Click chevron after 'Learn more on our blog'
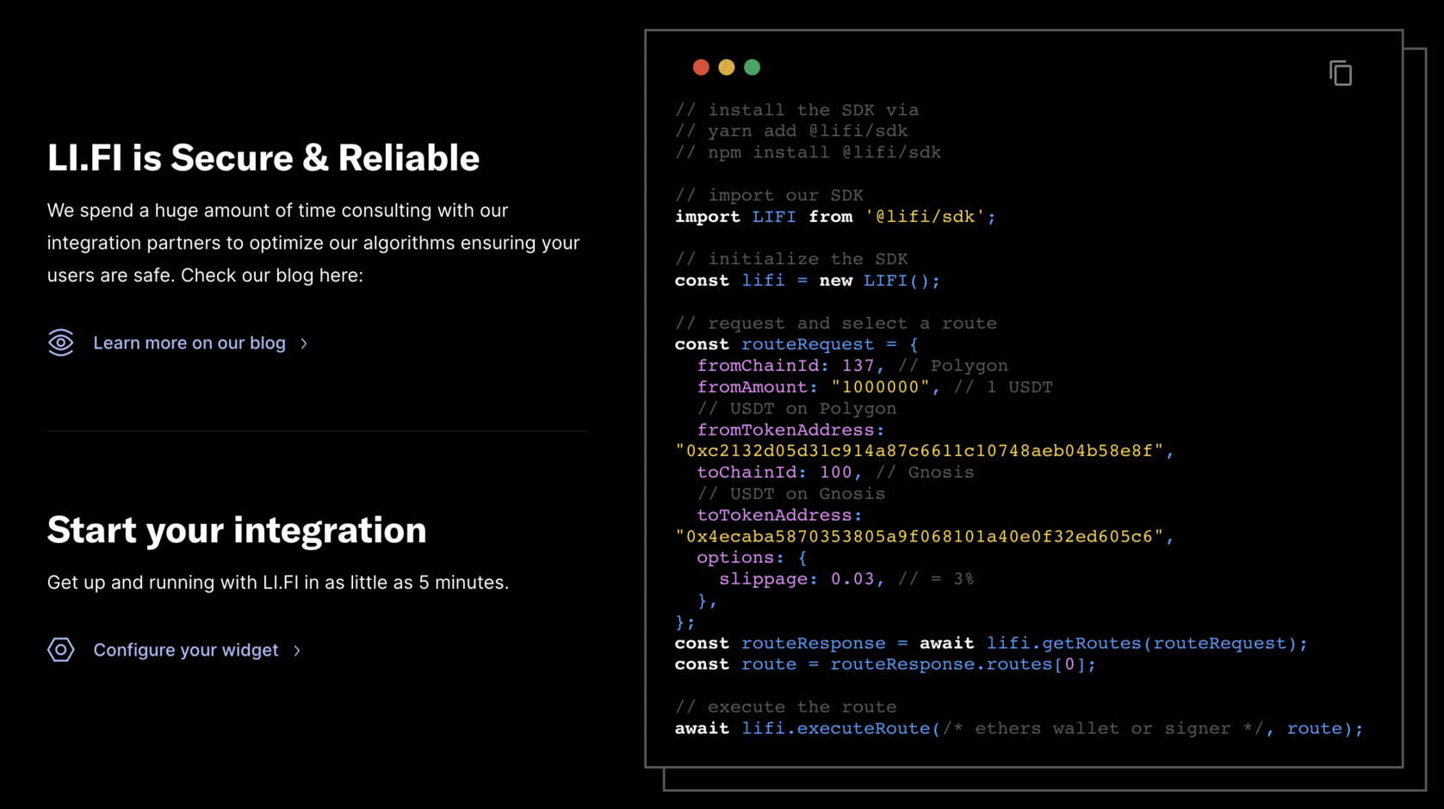The height and width of the screenshot is (809, 1444). 304,343
